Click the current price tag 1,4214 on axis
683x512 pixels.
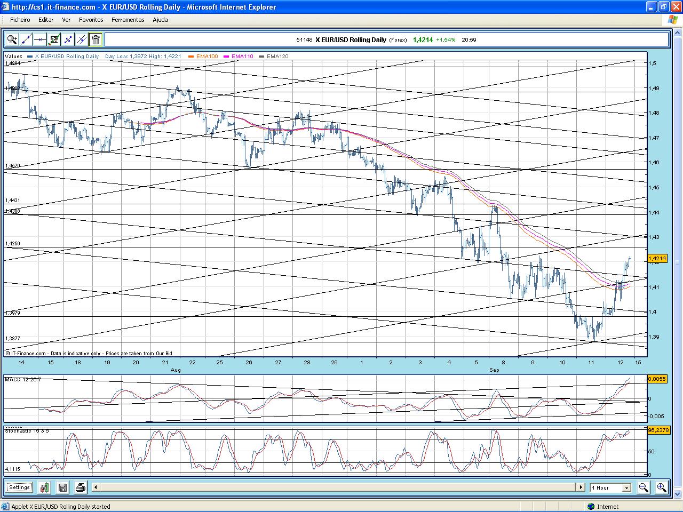click(657, 258)
